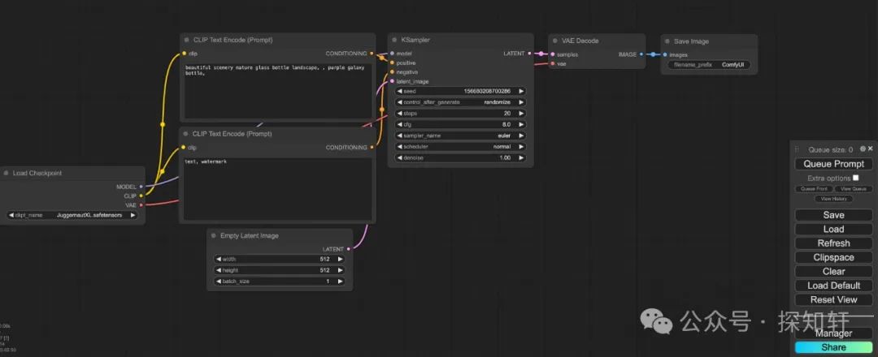Click the seed value 156680208700286
The image size is (878, 357).
487,91
